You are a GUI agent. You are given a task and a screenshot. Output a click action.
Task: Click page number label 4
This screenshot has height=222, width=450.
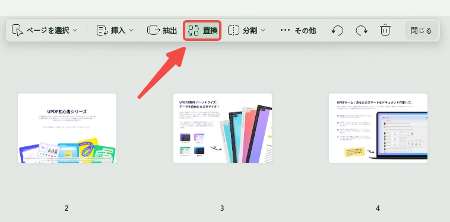click(x=378, y=208)
